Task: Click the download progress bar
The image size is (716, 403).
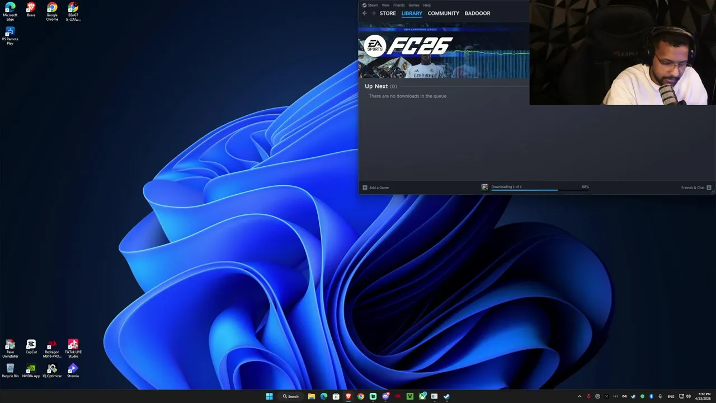Action: [540, 190]
